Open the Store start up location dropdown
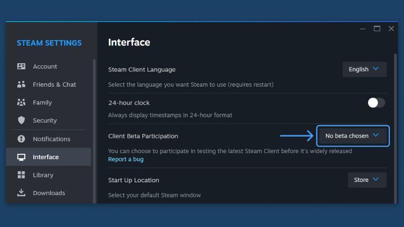Screen dimensions: 404x227 pos(367,180)
